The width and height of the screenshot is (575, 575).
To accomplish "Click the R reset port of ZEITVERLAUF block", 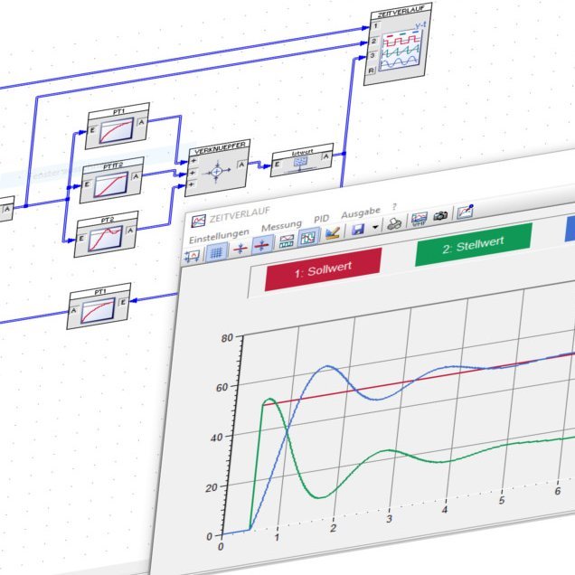I will point(371,70).
